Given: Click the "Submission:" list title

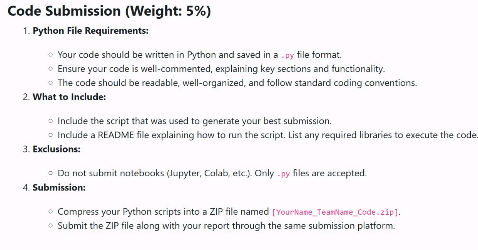Looking at the screenshot, I should point(59,187).
